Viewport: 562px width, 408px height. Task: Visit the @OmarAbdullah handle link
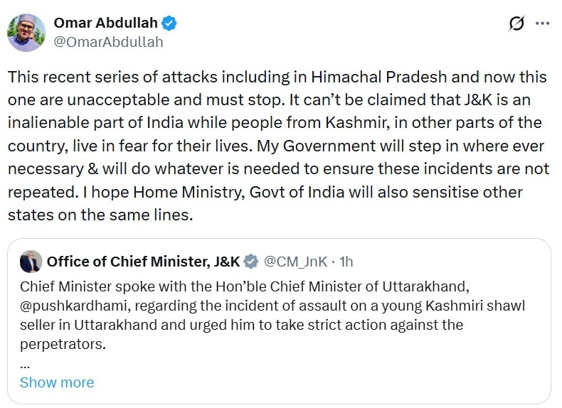(108, 42)
